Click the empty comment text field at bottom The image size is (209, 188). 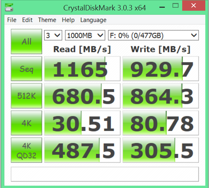pyautogui.click(x=105, y=174)
